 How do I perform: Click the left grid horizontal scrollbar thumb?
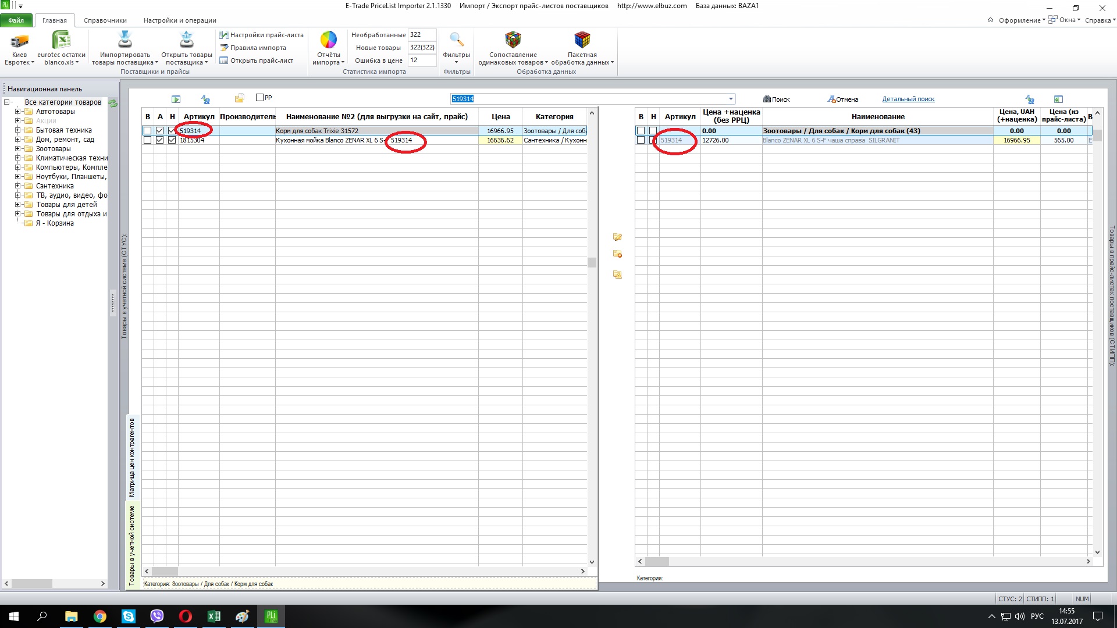click(x=165, y=571)
